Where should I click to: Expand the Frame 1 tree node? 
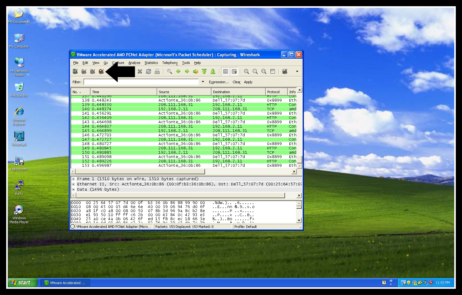click(73, 179)
